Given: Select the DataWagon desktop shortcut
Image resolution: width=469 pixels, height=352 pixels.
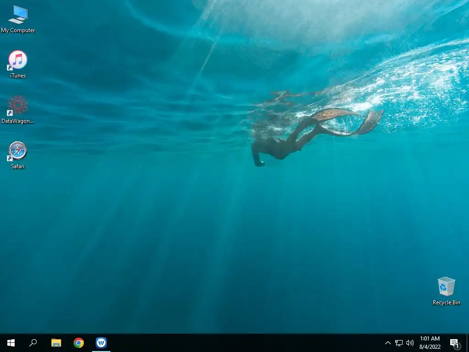Looking at the screenshot, I should [x=18, y=110].
